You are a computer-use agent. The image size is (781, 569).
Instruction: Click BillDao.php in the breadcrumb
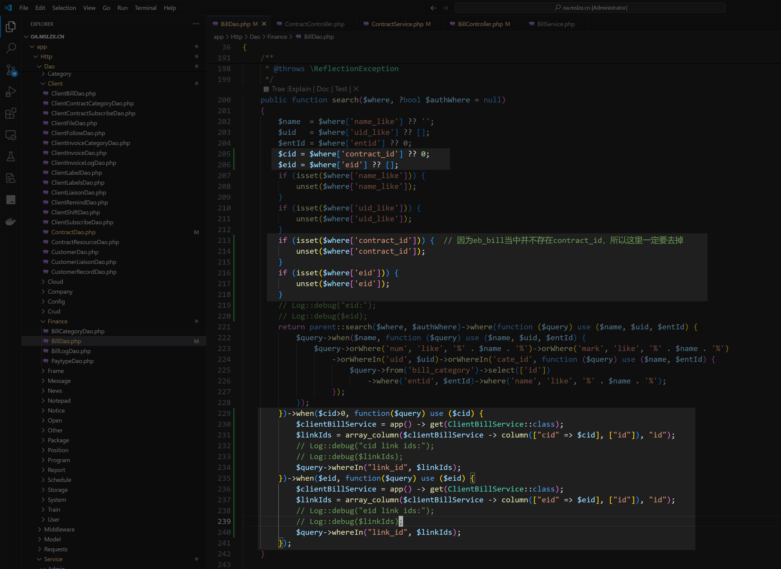319,37
